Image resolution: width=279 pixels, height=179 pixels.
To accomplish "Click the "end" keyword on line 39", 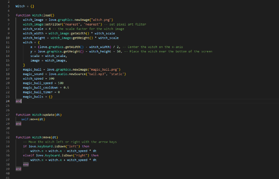I will coord(18,169).
